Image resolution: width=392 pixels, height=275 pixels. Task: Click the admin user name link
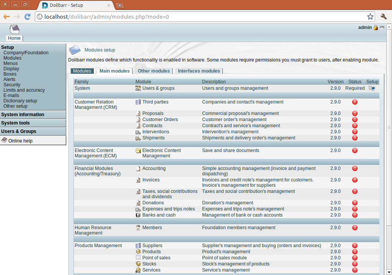(365, 27)
